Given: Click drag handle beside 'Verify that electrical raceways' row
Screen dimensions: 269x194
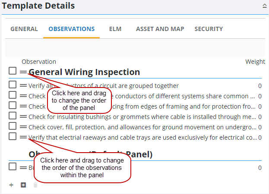Looking at the screenshot, I should (x=23, y=137).
